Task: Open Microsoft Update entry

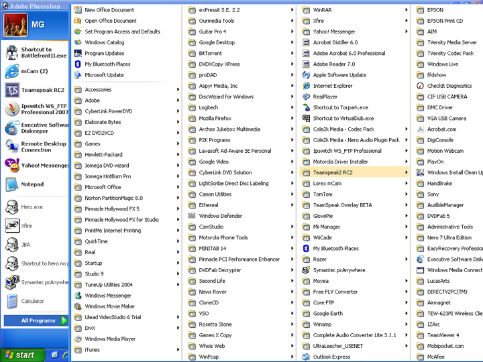Action: (x=127, y=75)
